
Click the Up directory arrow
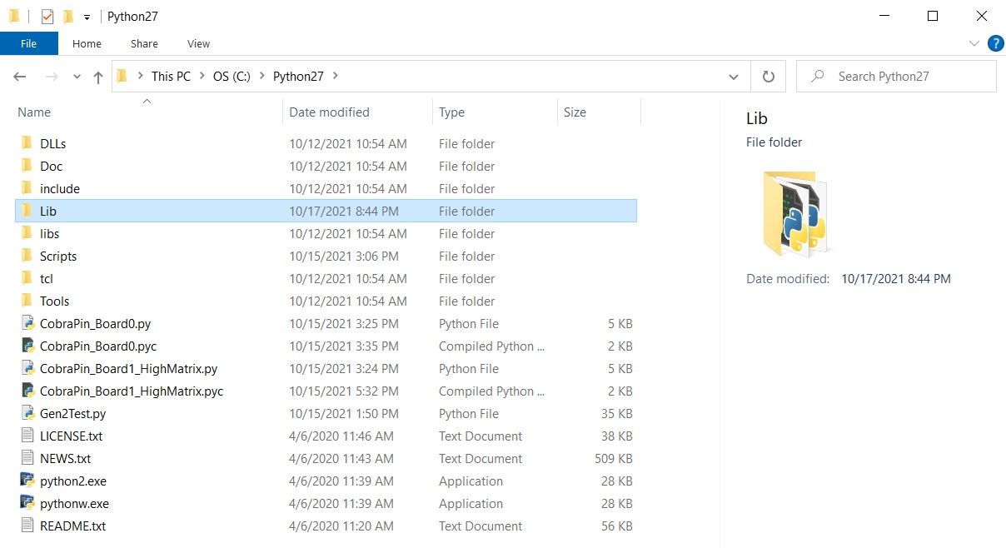point(98,77)
